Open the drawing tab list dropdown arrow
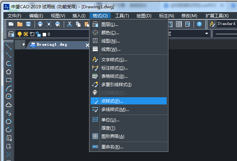The image size is (237, 161). click(x=24, y=45)
